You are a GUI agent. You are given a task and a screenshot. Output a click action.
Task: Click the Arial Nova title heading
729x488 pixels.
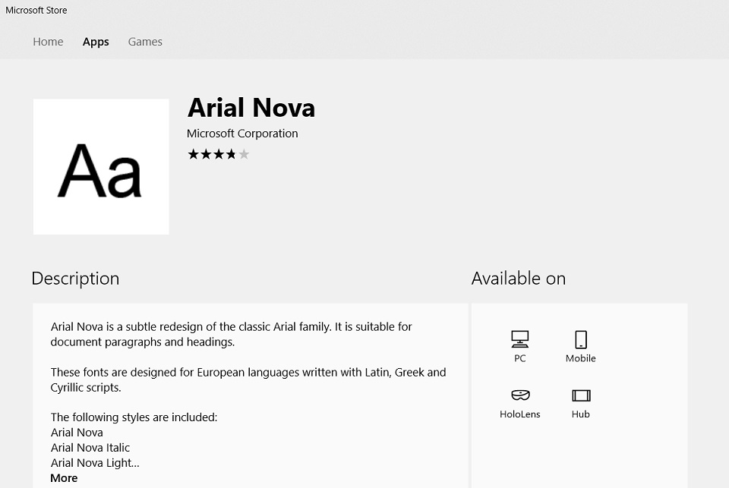pyautogui.click(x=251, y=108)
